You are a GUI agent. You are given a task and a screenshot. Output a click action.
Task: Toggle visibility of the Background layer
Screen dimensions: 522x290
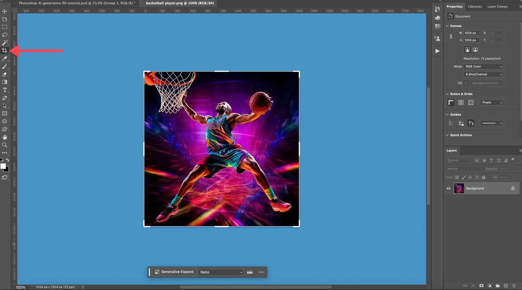448,188
